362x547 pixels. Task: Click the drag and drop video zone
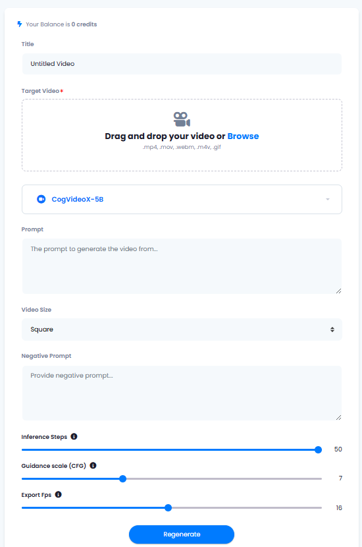pos(182,135)
